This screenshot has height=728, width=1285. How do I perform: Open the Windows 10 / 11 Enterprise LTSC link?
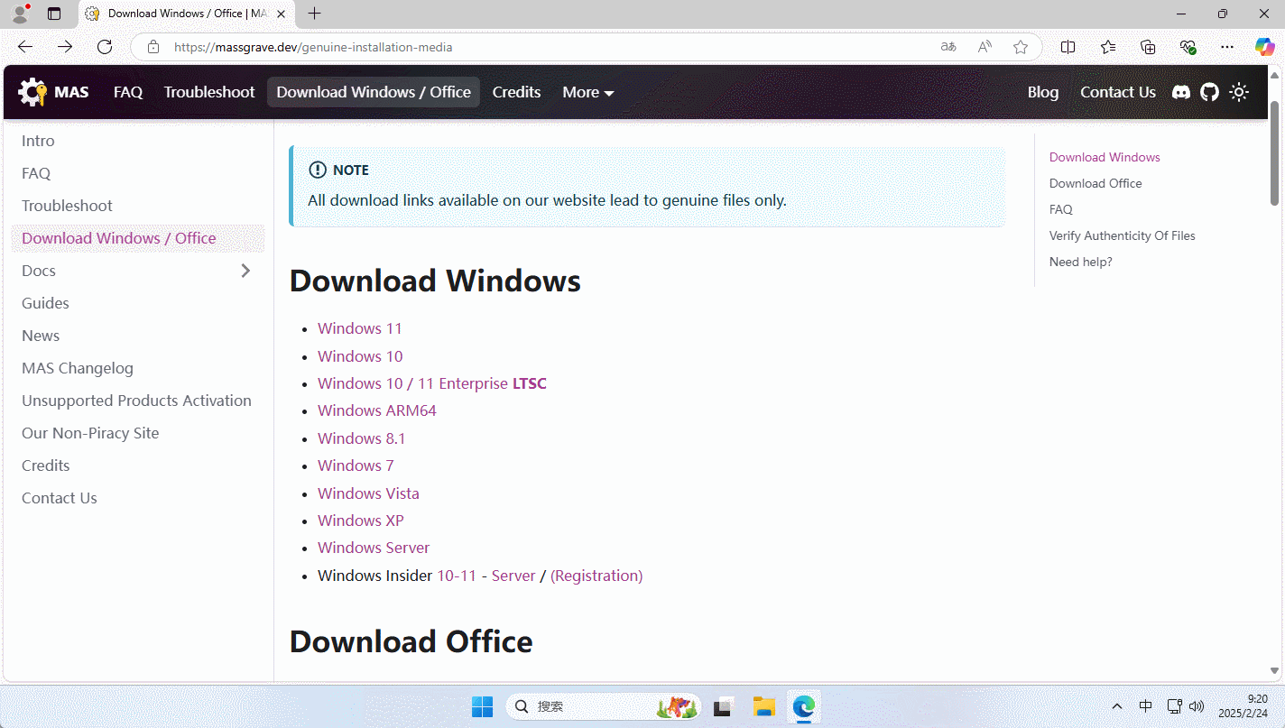click(x=431, y=383)
